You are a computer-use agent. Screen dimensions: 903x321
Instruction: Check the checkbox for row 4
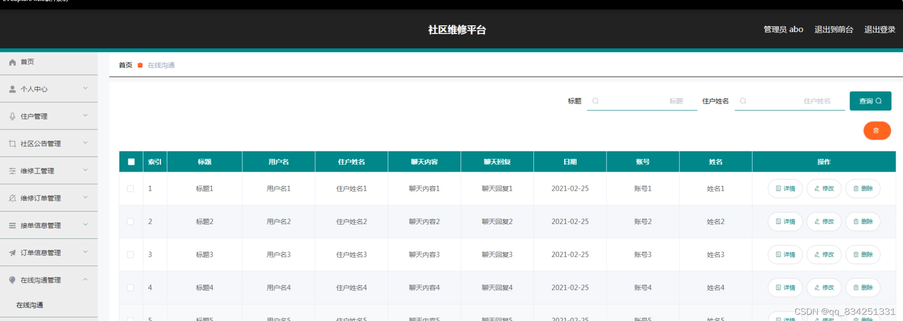[130, 288]
